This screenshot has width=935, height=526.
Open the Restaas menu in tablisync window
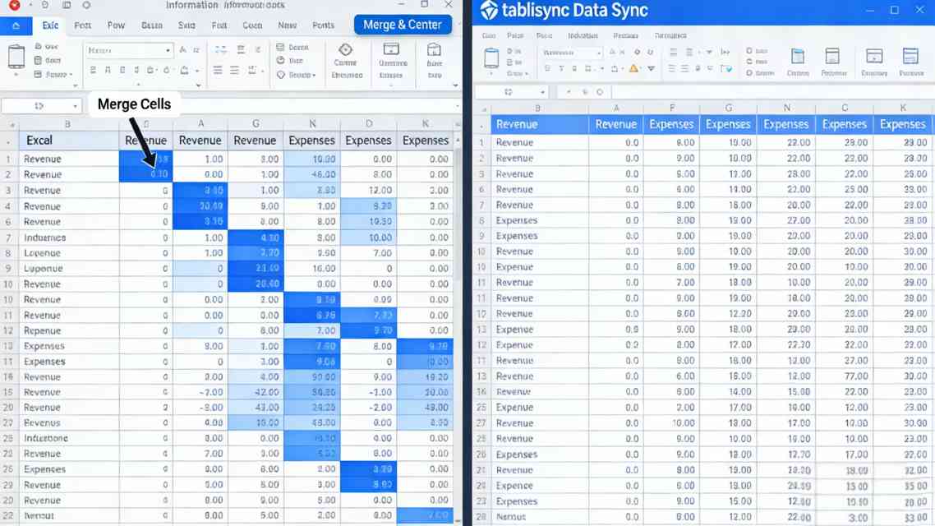[x=625, y=36]
